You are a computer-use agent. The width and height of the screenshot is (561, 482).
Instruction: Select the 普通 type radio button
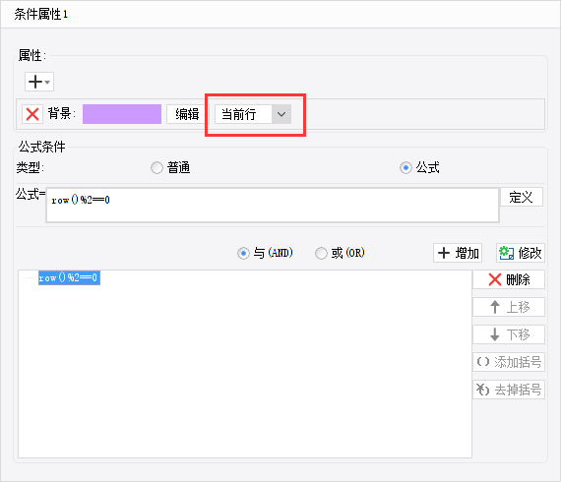(156, 167)
